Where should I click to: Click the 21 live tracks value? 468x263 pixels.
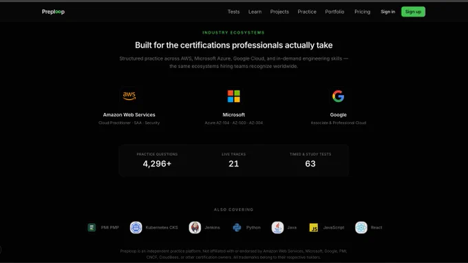pos(234,164)
